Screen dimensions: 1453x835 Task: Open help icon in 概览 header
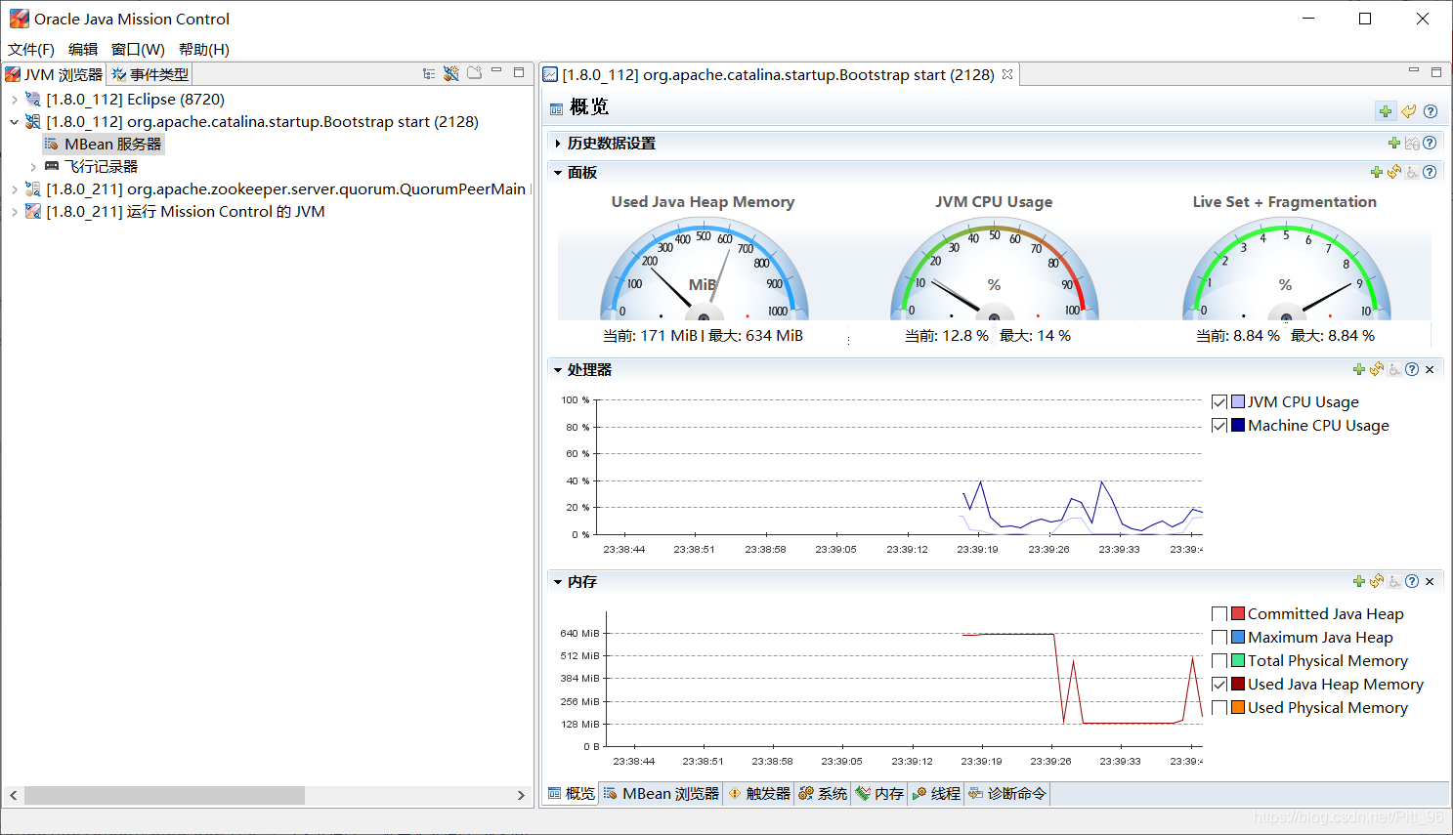[x=1431, y=111]
